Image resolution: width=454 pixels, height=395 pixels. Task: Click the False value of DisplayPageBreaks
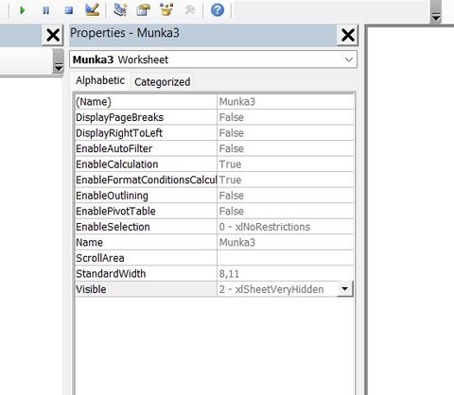click(232, 117)
